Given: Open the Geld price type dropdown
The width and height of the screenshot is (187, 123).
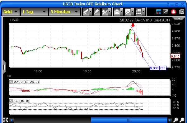Looking at the screenshot, I should click(11, 12).
